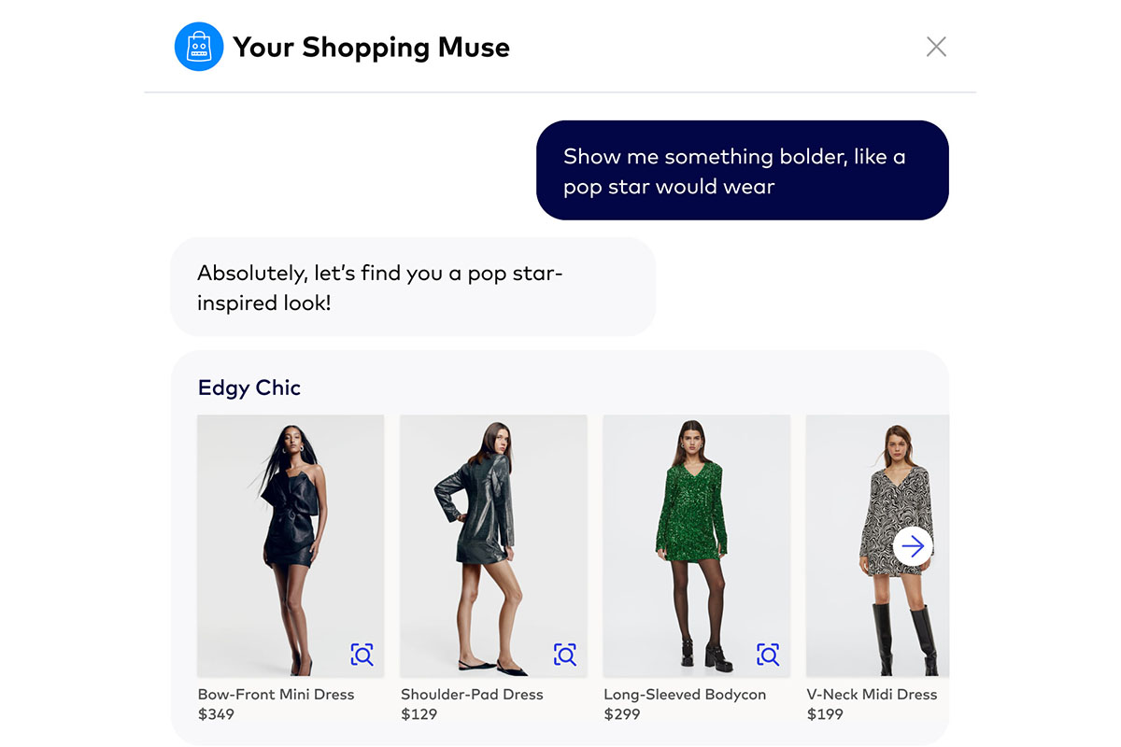This screenshot has width=1121, height=747.
Task: Tap the robot-face shopping bag logo
Action: [x=199, y=47]
